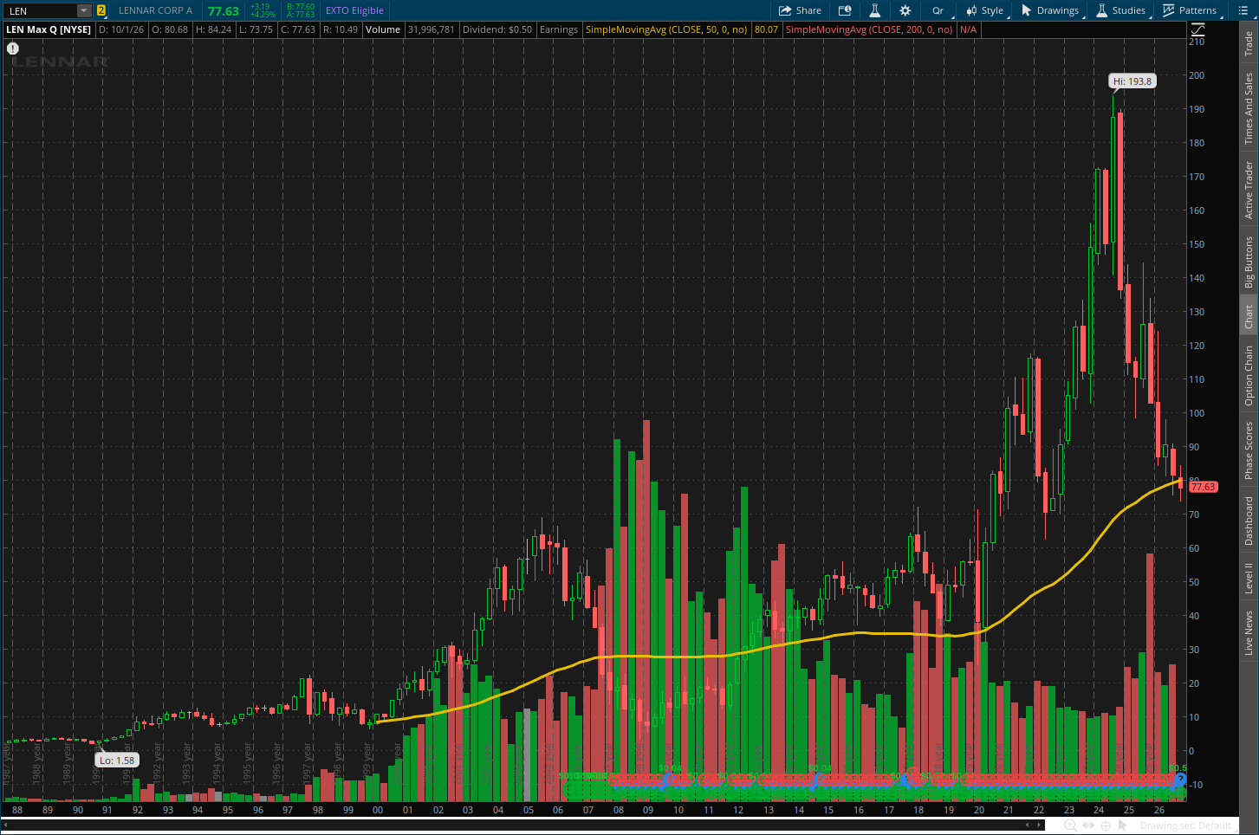Open the Qr timeframe selector
This screenshot has width=1259, height=835.
938,10
